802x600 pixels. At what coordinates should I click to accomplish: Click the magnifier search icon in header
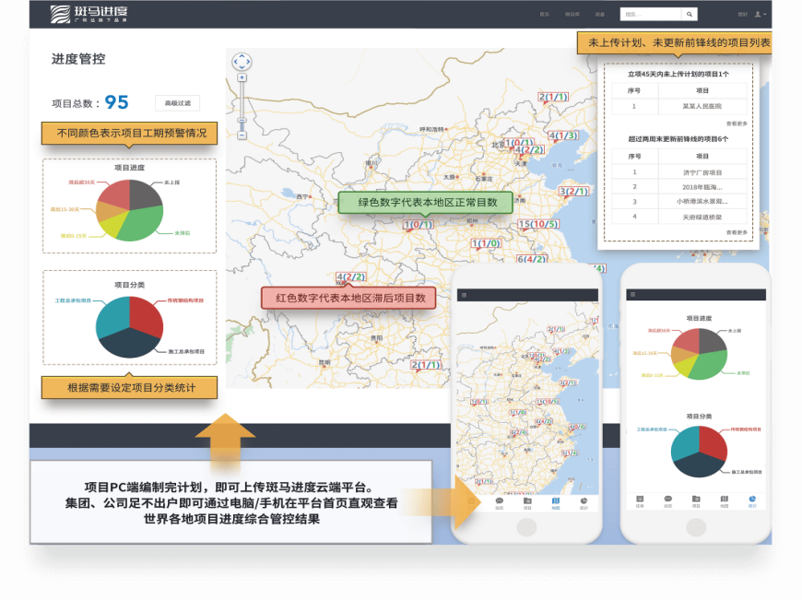690,15
